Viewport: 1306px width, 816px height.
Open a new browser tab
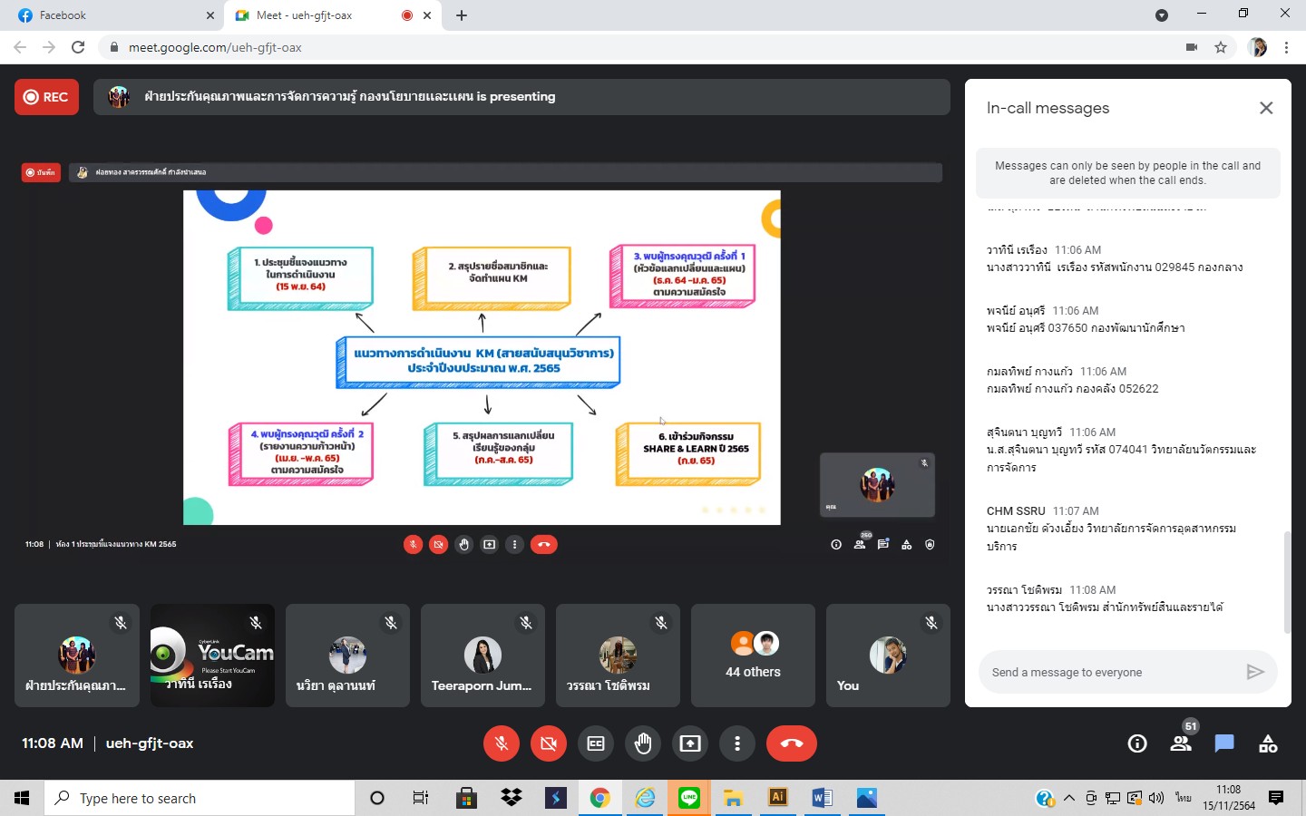pyautogui.click(x=462, y=15)
